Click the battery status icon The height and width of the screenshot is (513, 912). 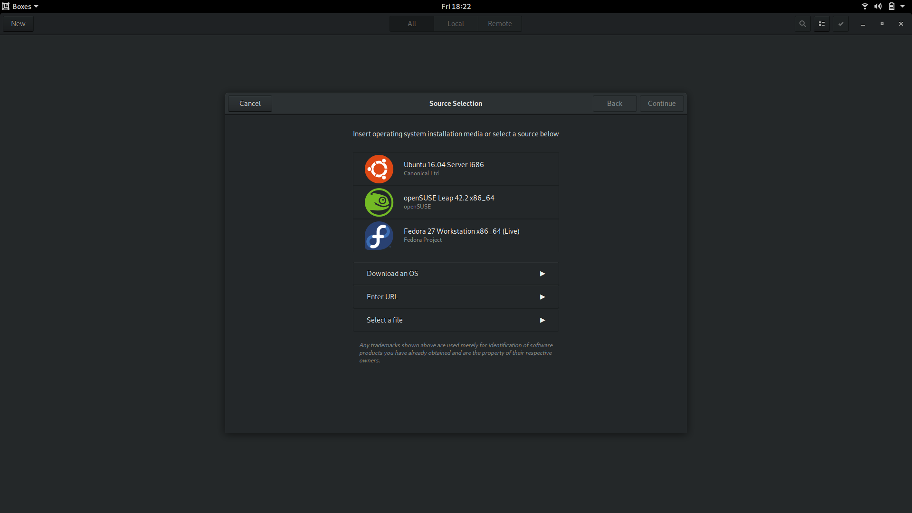pos(891,6)
